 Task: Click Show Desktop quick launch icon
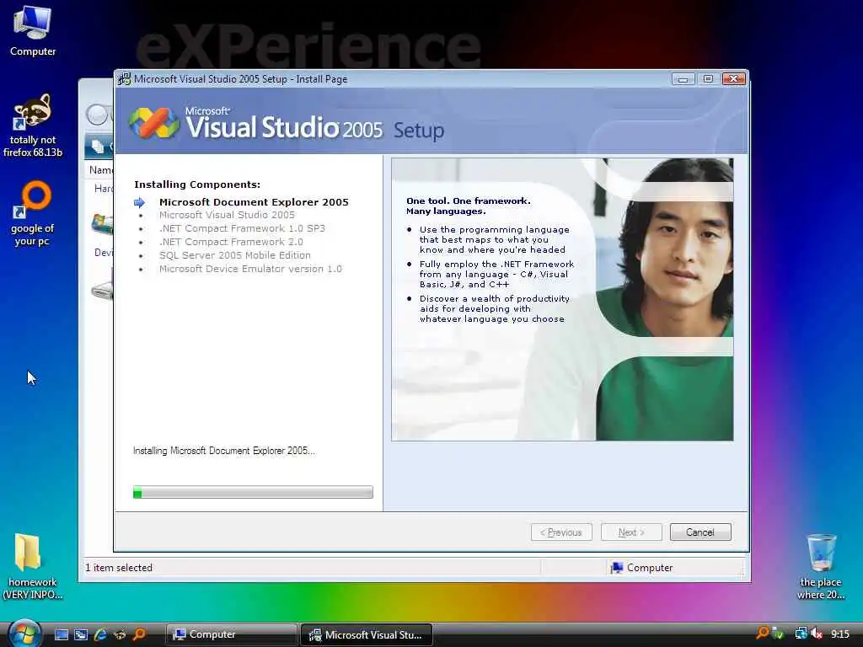[x=61, y=634]
